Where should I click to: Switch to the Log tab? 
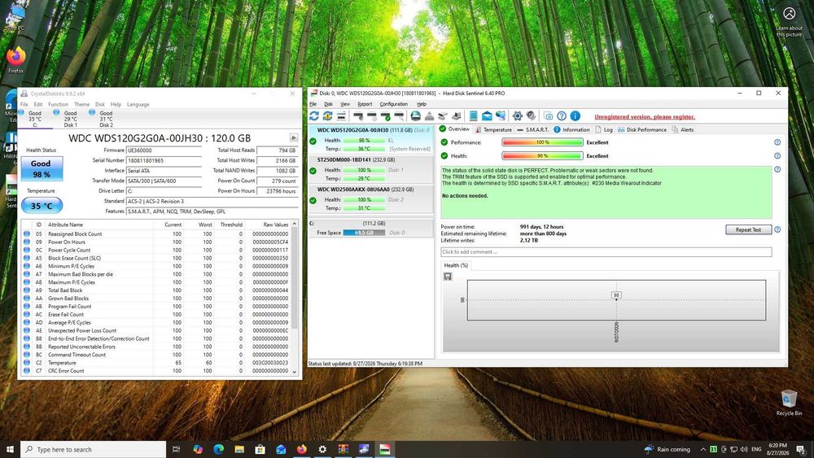(x=604, y=129)
